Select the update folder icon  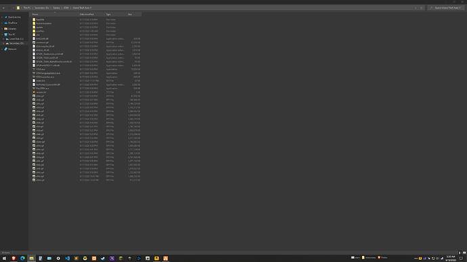point(34,27)
